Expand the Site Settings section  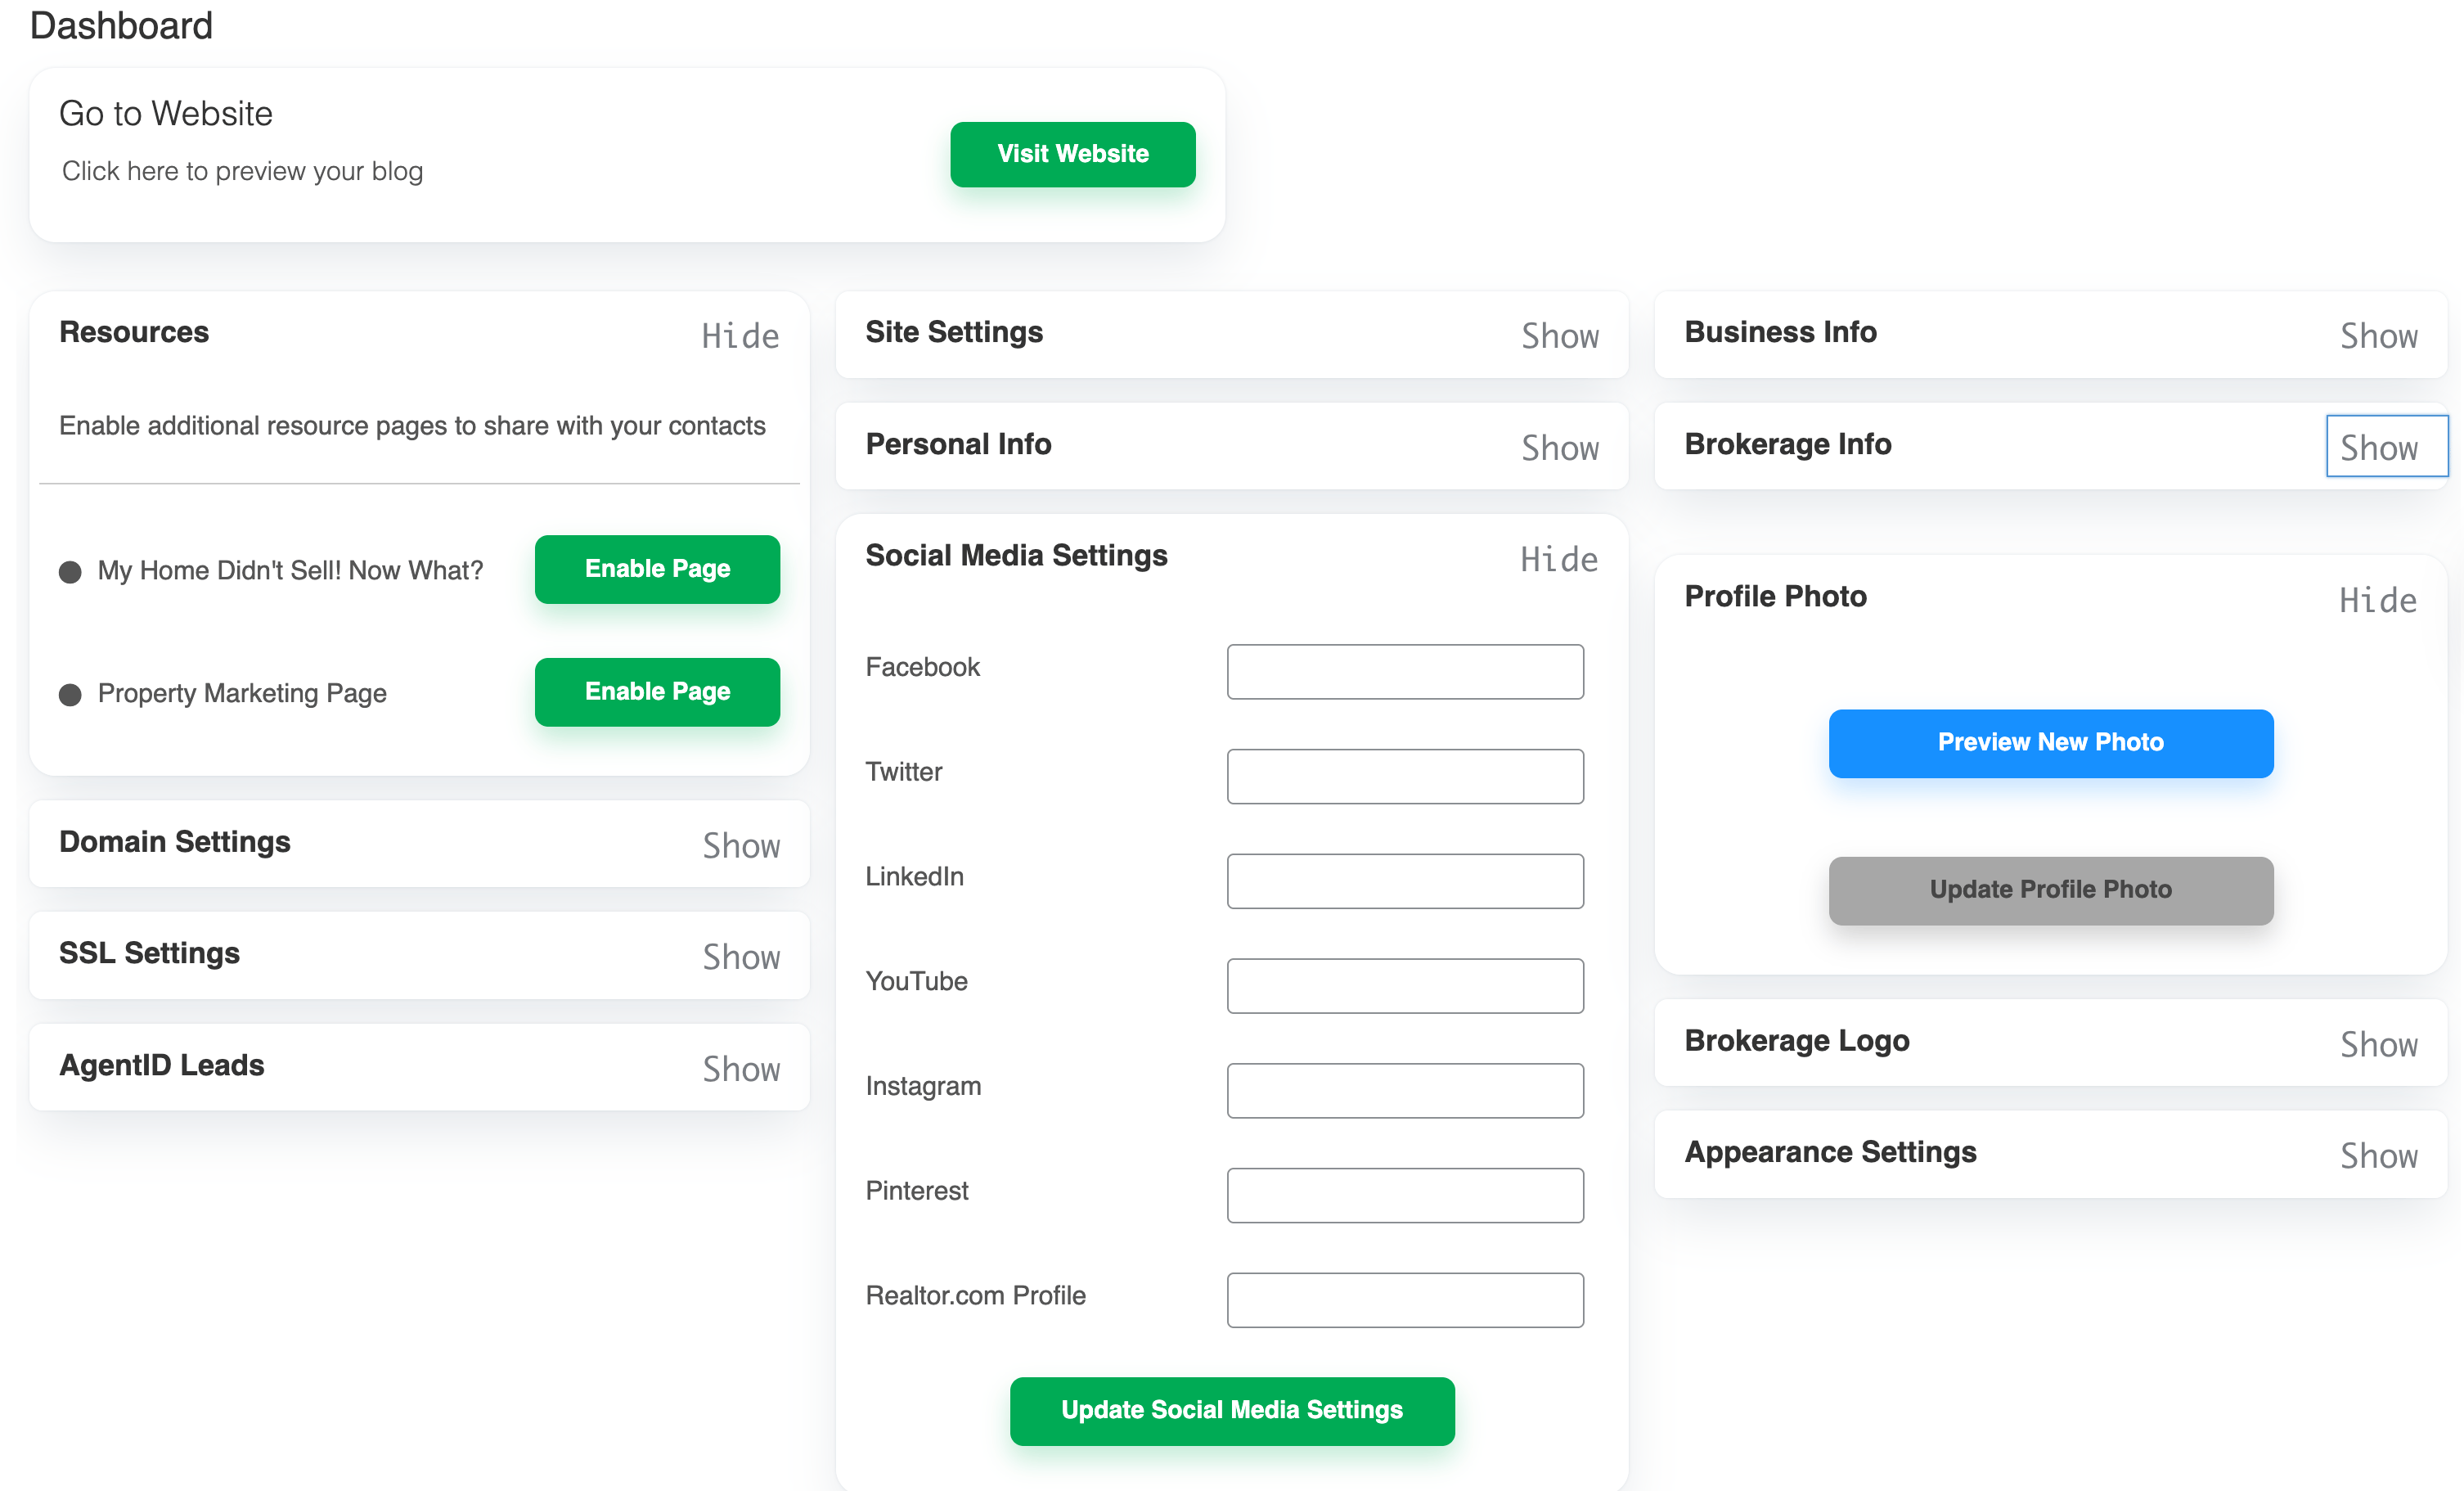click(x=1559, y=336)
